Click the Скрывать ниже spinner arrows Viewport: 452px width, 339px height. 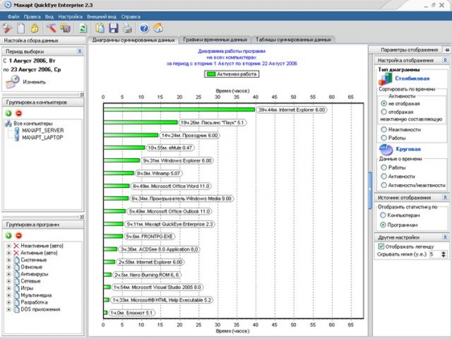(444, 255)
